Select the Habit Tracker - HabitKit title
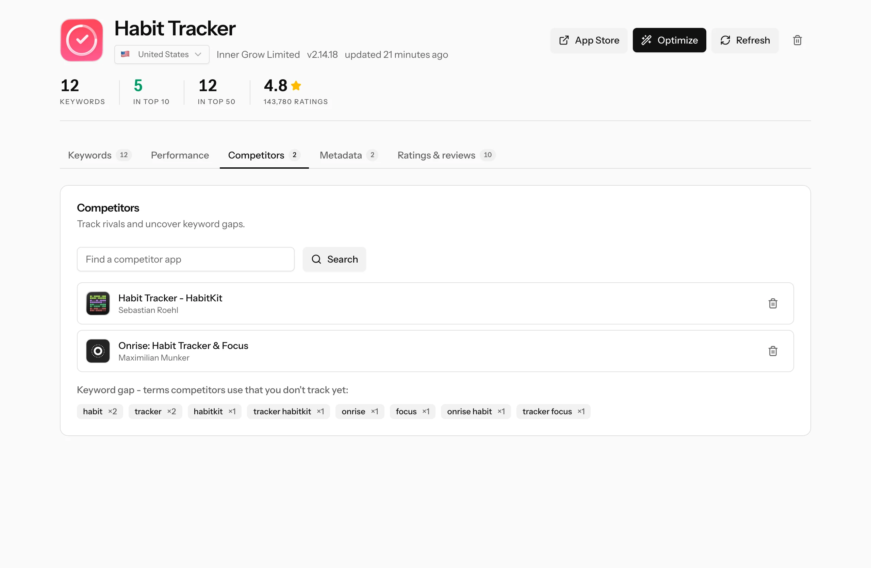The height and width of the screenshot is (568, 871). pyautogui.click(x=170, y=298)
